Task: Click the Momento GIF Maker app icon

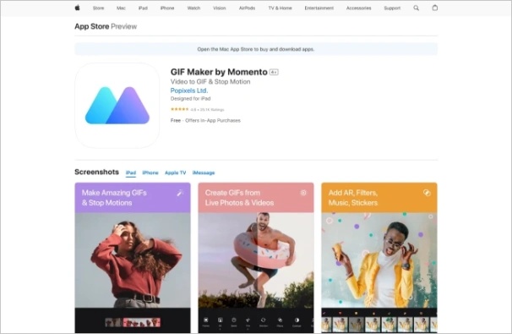Action: point(117,106)
